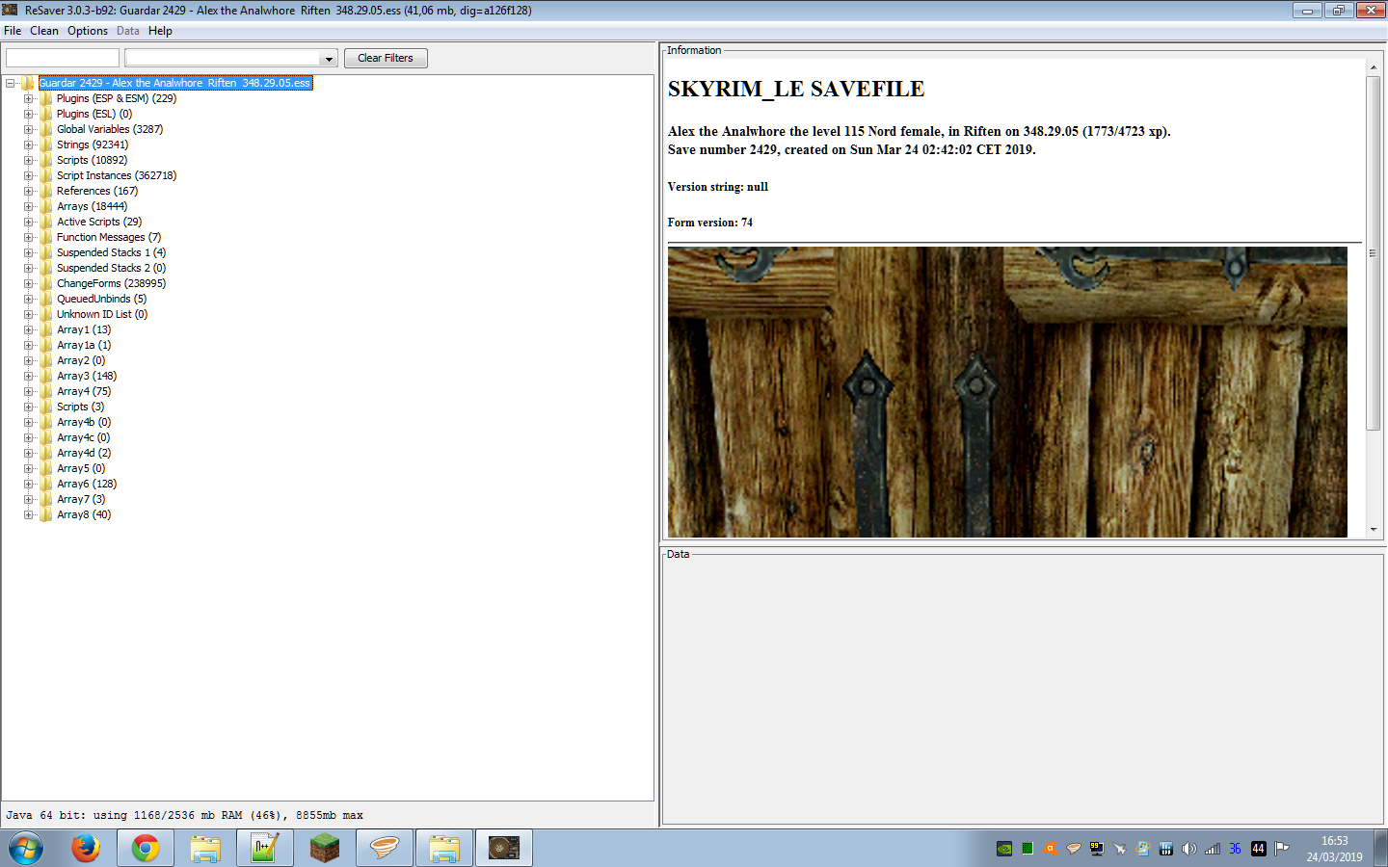1388x867 pixels.
Task: Expand the Plugins (ESP & ESM) node
Action: tap(29, 98)
